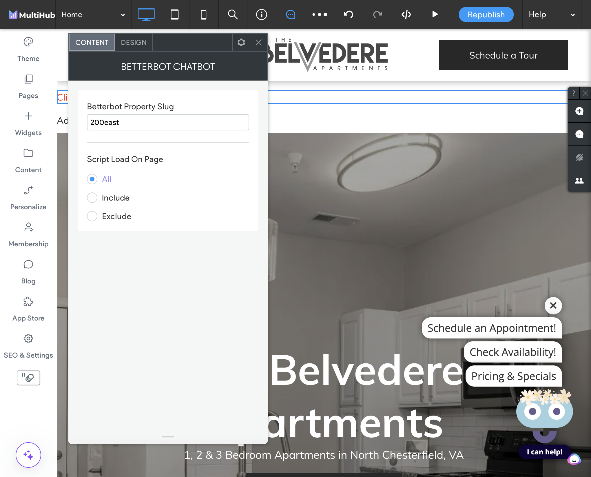This screenshot has height=477, width=591.
Task: Switch to mobile phone view icon
Action: pos(204,14)
